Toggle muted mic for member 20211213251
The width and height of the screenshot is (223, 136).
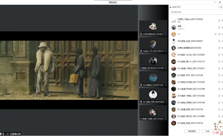219,68
